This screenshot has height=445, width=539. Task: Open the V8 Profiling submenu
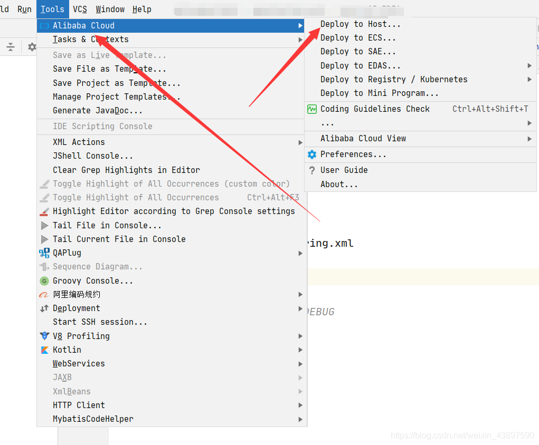coord(172,336)
